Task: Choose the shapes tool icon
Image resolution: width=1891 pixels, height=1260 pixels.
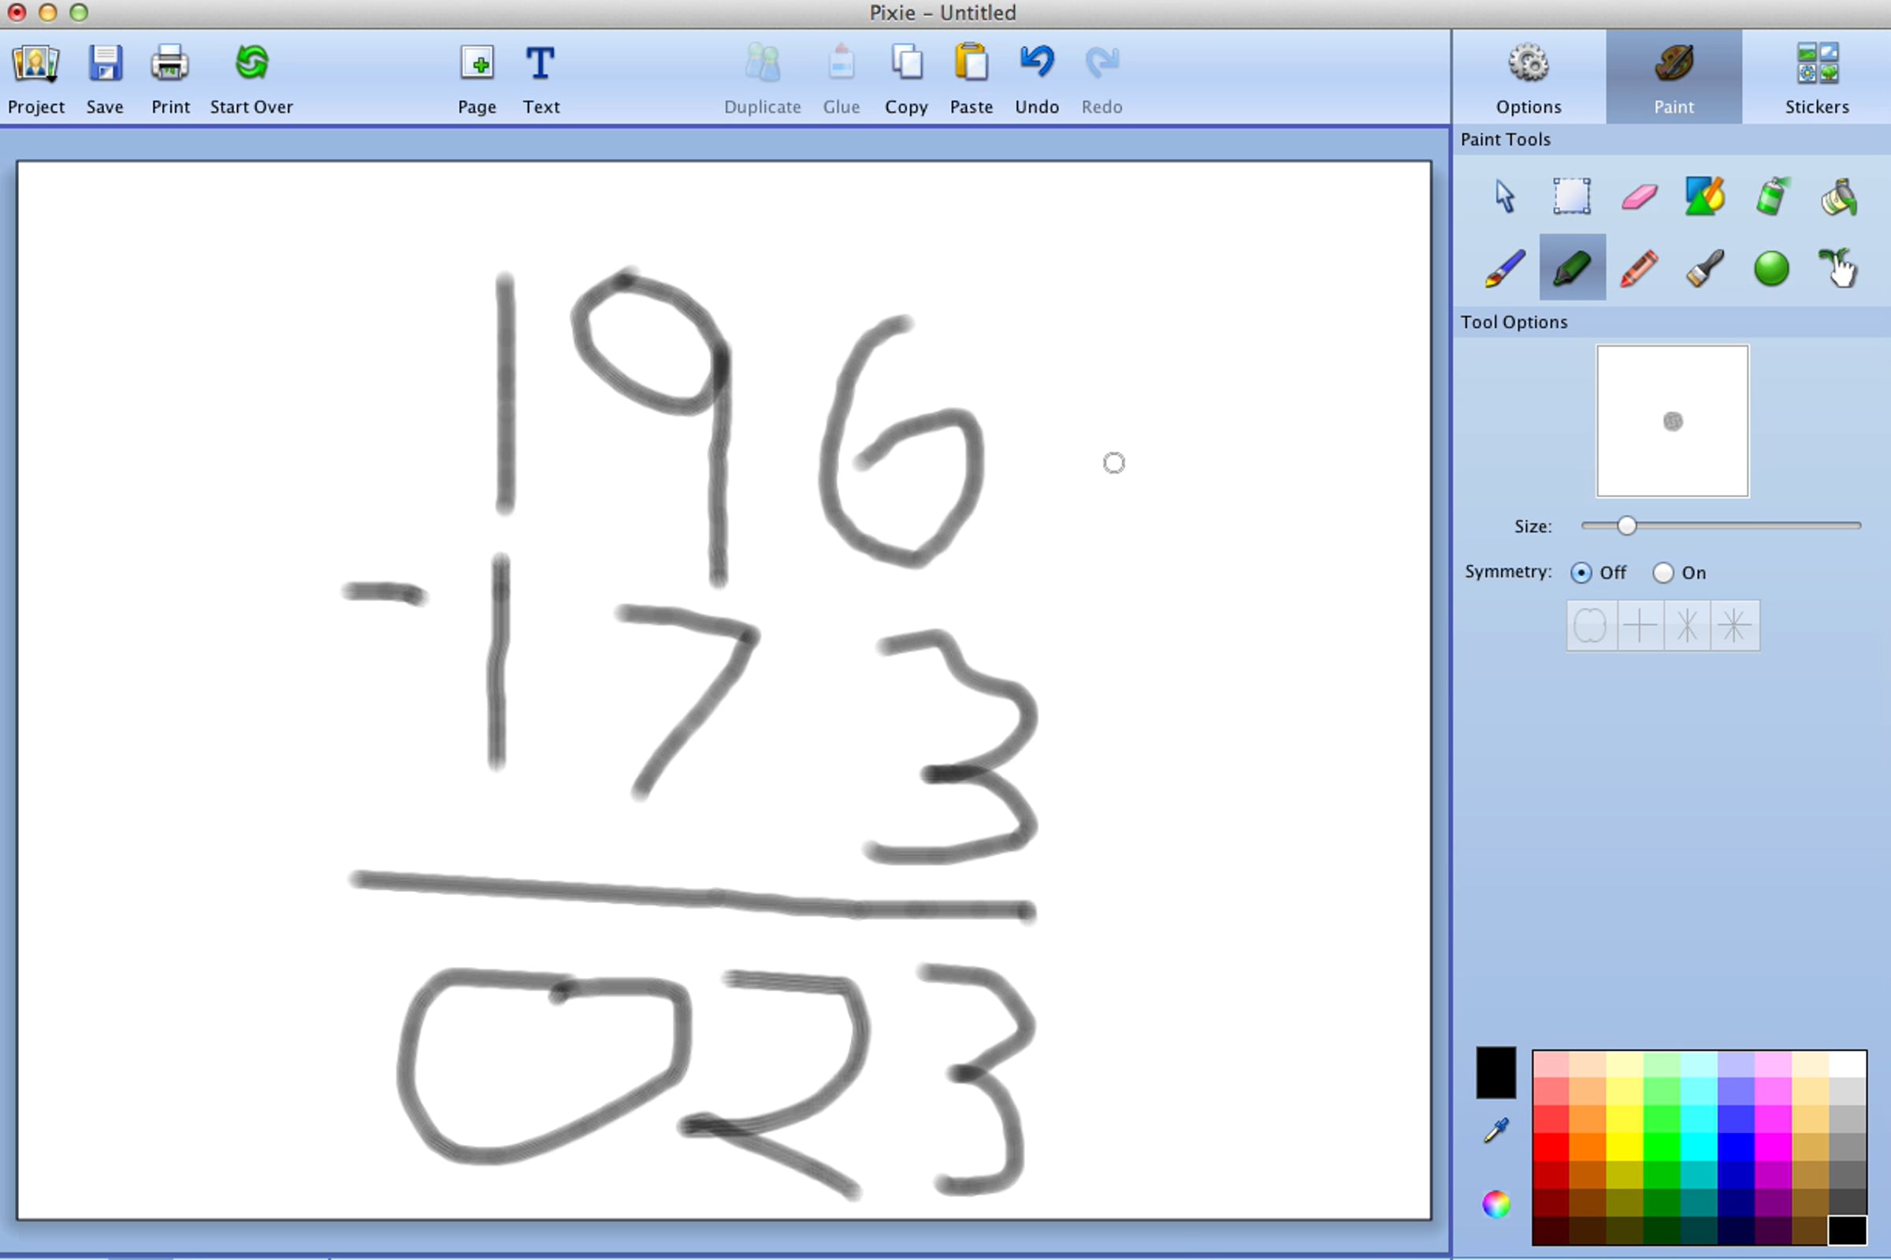Action: (x=1704, y=197)
